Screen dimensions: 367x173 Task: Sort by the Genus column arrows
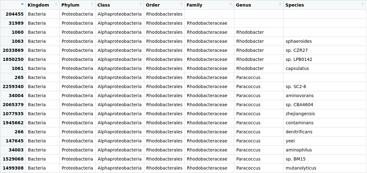(280, 4)
